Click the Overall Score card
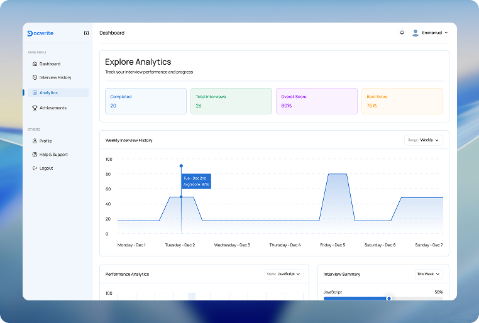479x323 pixels. [x=317, y=101]
